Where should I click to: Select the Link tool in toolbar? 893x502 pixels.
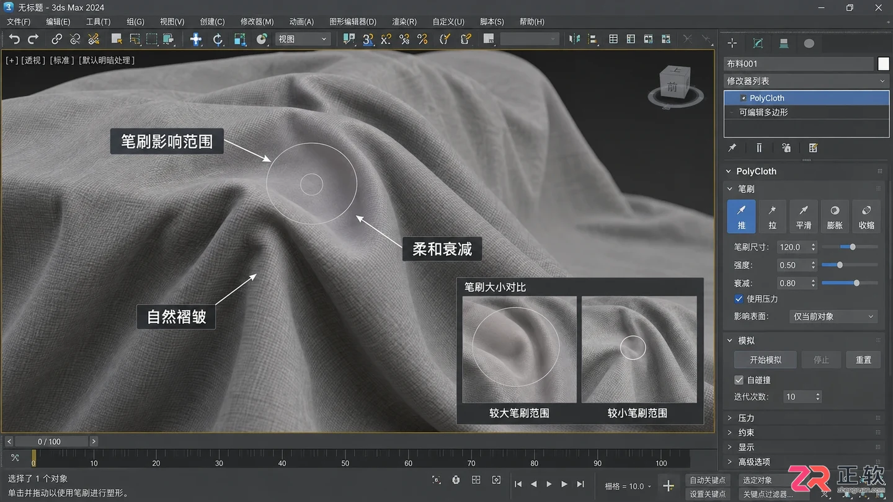[x=56, y=39]
